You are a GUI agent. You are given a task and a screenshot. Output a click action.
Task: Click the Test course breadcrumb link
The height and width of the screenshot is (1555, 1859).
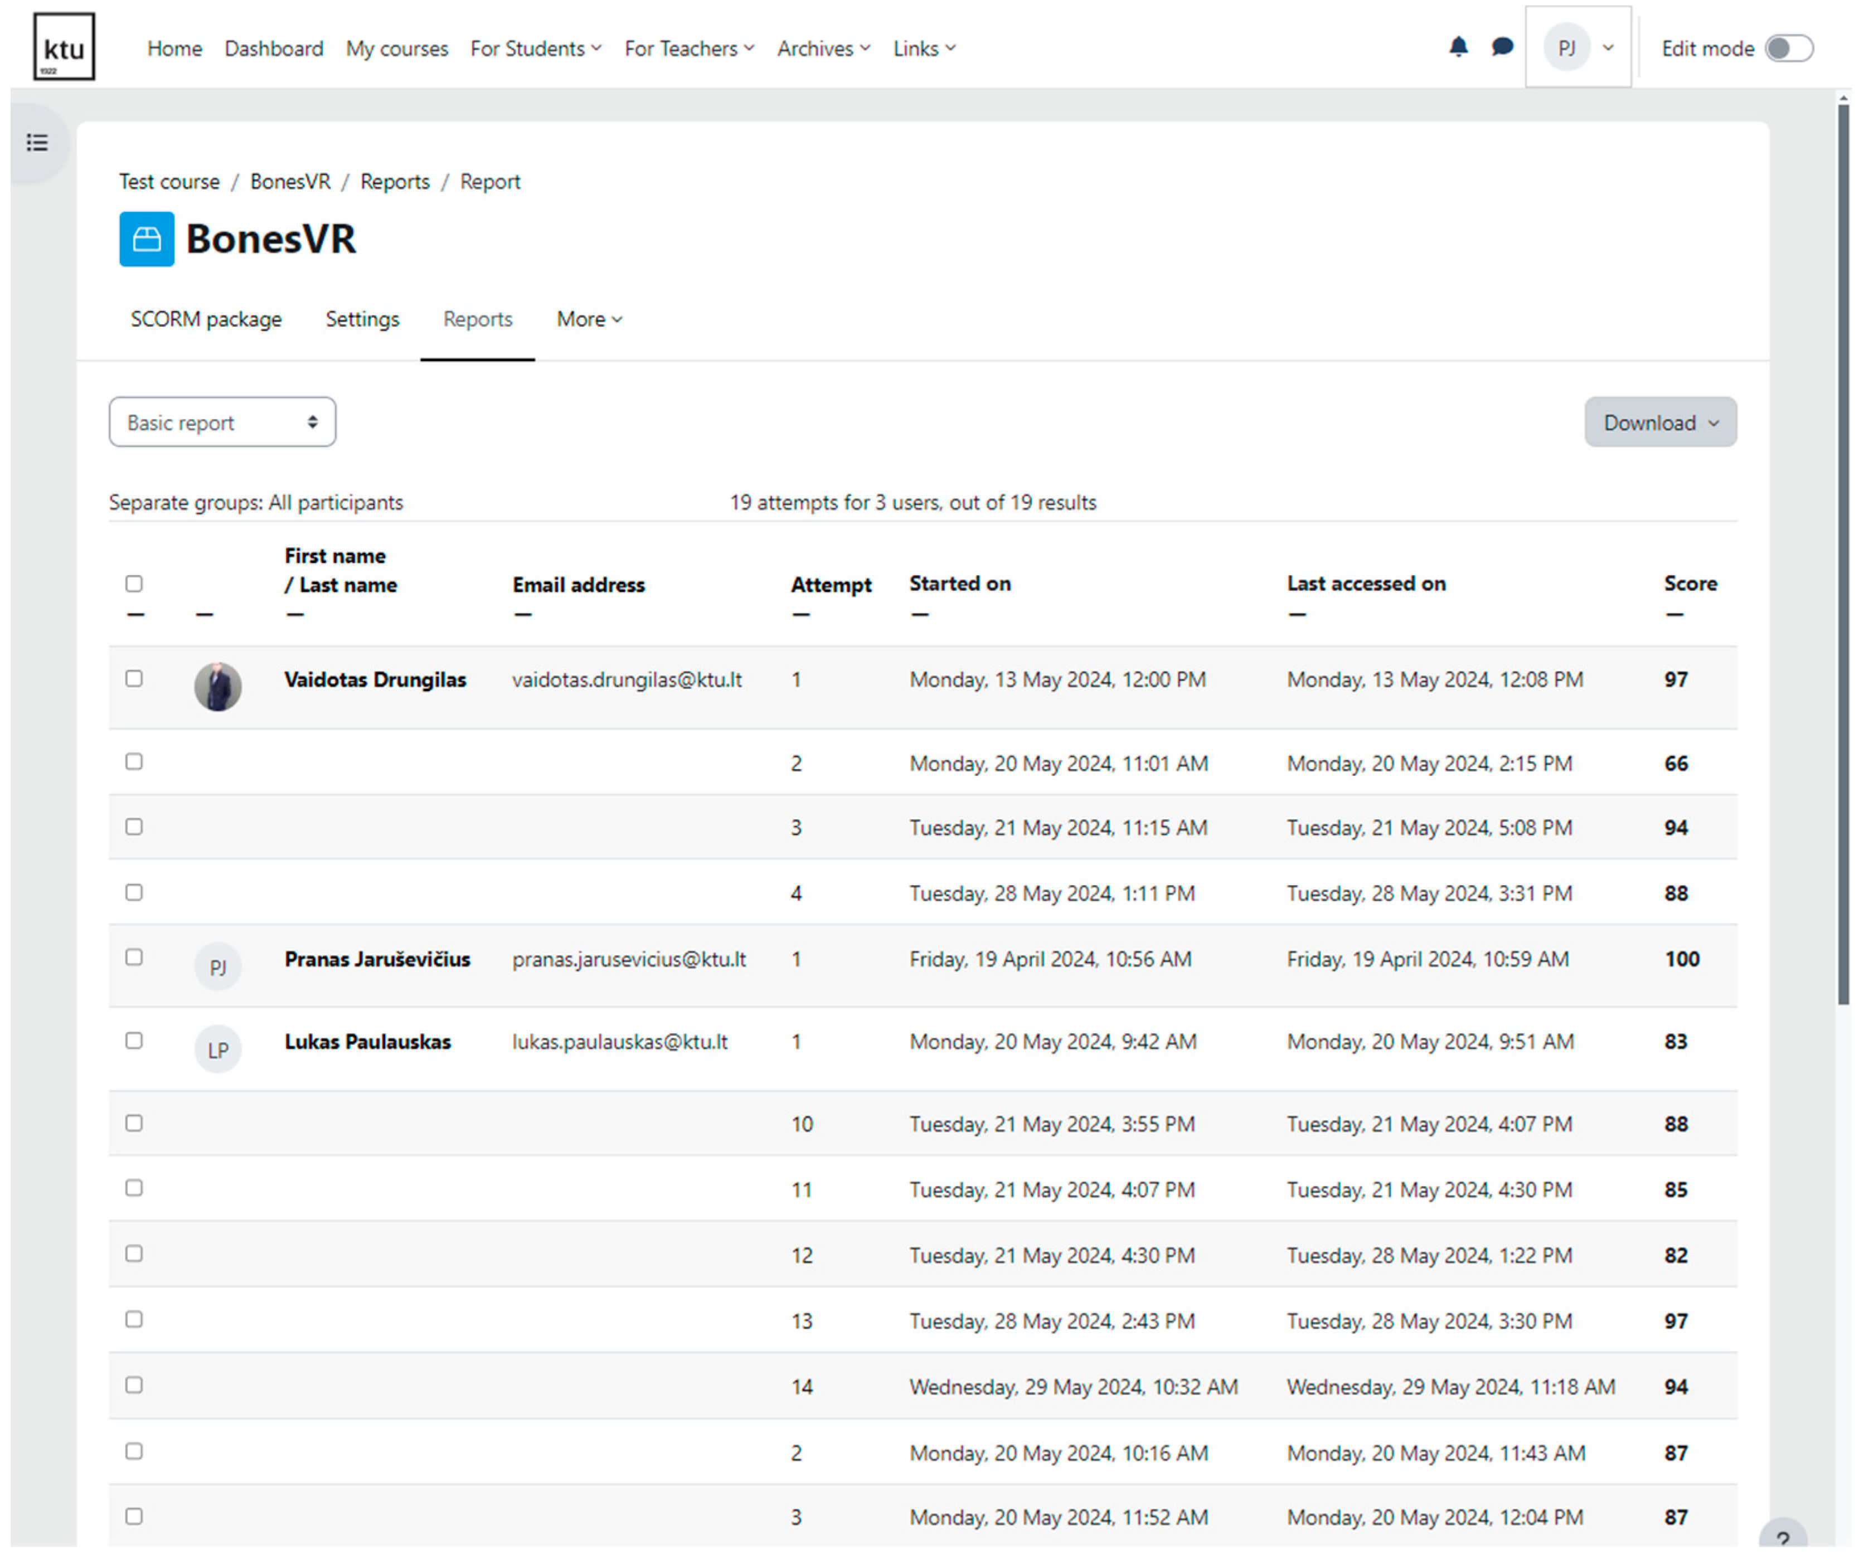pyautogui.click(x=169, y=182)
